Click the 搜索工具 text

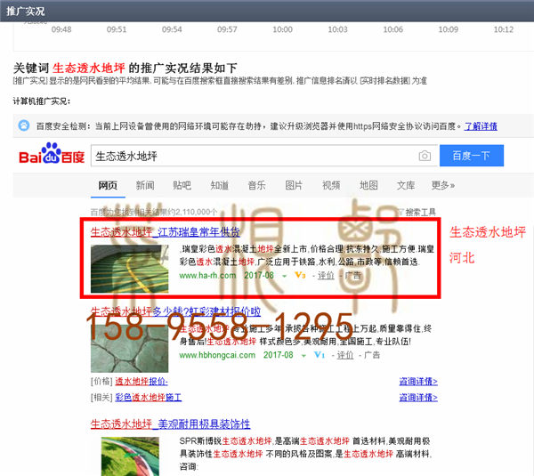click(x=421, y=212)
